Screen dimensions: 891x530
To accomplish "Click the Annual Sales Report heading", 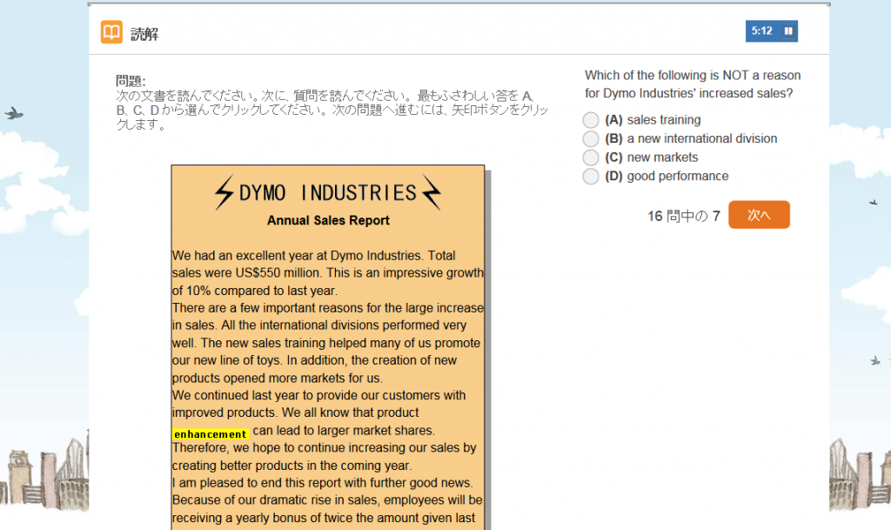I will point(328,220).
